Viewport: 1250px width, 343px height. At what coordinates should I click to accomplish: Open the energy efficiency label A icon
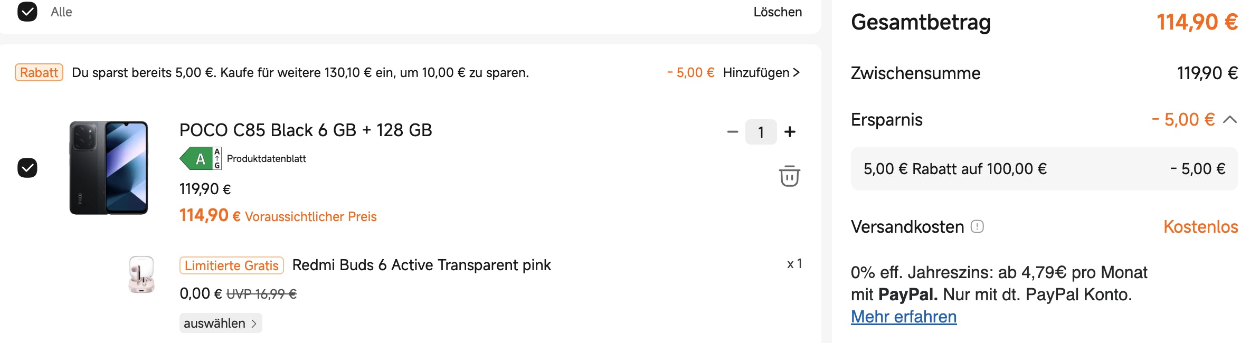point(200,158)
